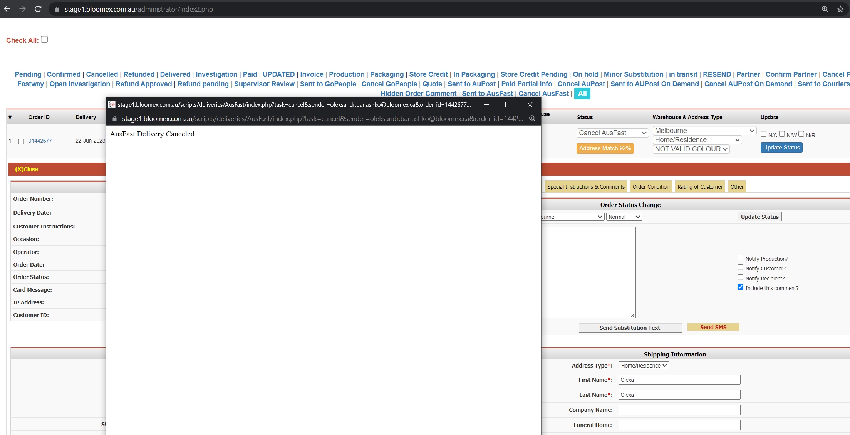Click the orange Address Match 92% badge
The width and height of the screenshot is (850, 435).
605,148
